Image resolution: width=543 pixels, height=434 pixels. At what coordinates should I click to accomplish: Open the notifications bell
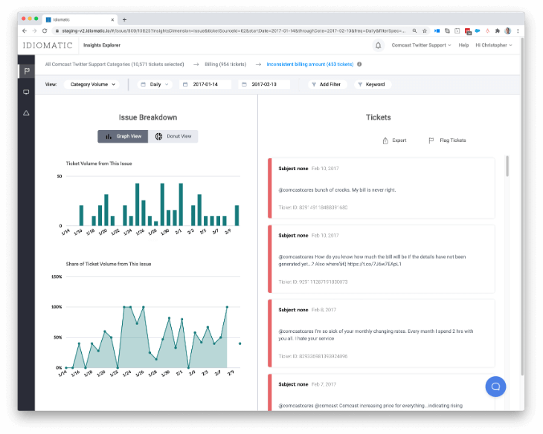pyautogui.click(x=378, y=45)
